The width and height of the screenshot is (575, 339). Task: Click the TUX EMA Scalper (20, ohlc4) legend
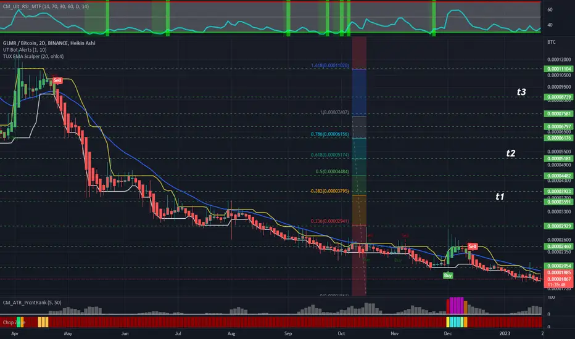click(33, 57)
